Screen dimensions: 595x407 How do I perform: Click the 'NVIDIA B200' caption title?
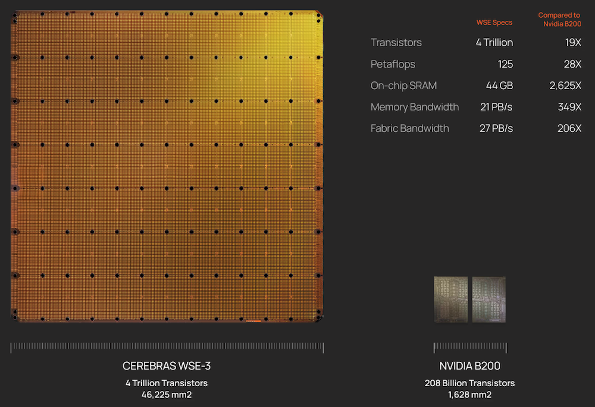click(470, 366)
